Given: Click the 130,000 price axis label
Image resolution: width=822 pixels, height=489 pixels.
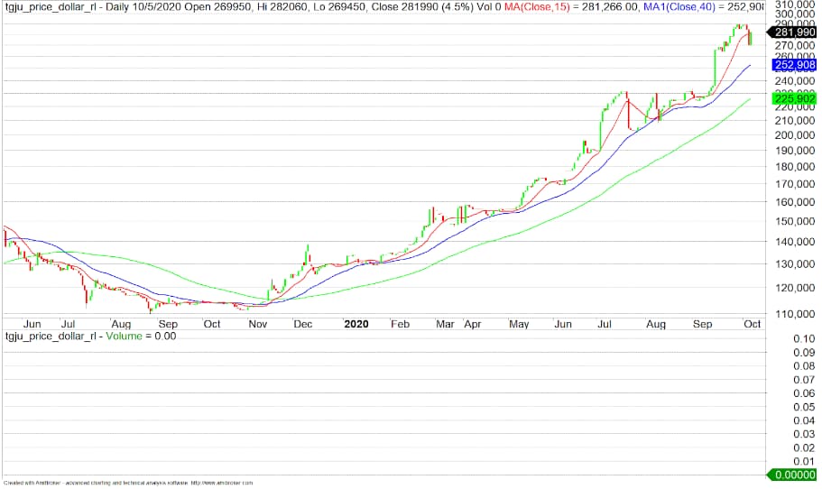Looking at the screenshot, I should (794, 264).
